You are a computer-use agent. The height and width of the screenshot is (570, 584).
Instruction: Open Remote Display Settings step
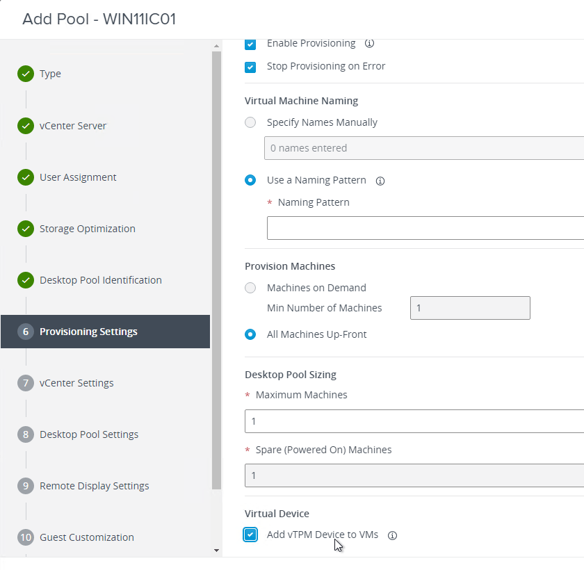click(95, 486)
